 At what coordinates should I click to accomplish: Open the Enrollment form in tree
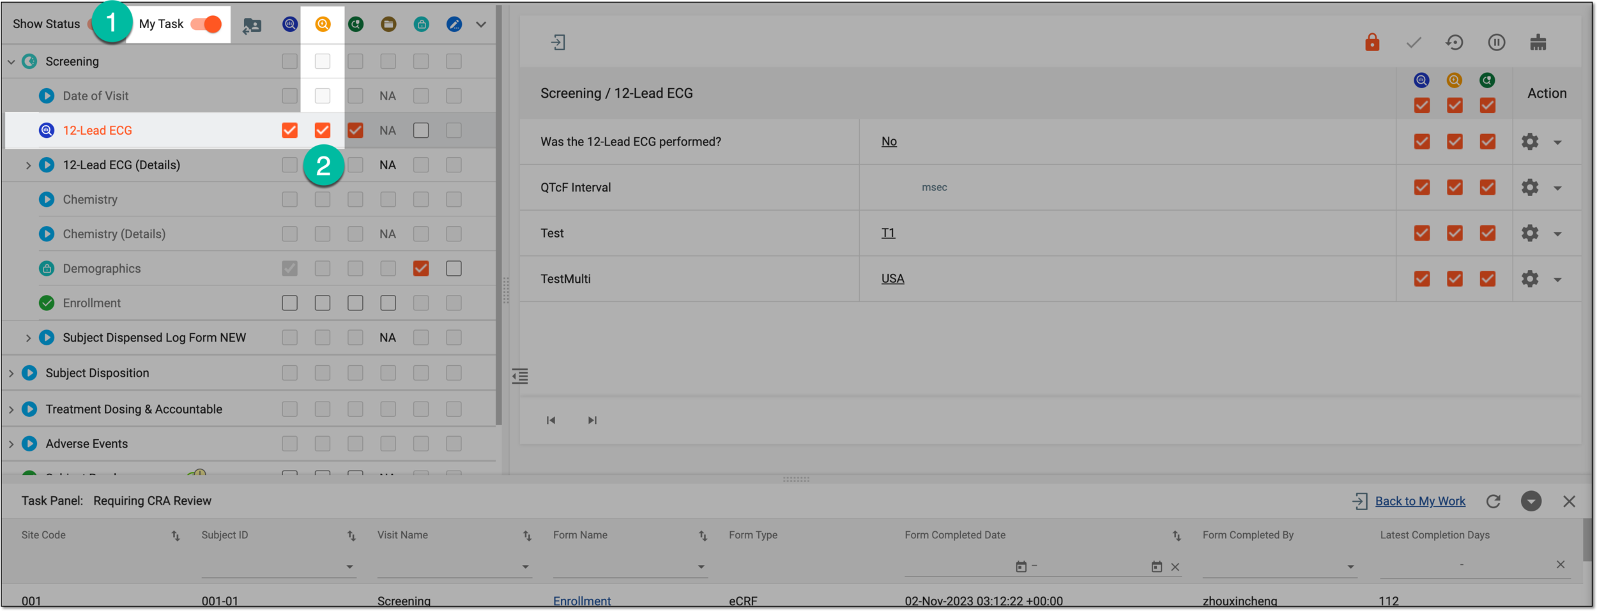91,303
